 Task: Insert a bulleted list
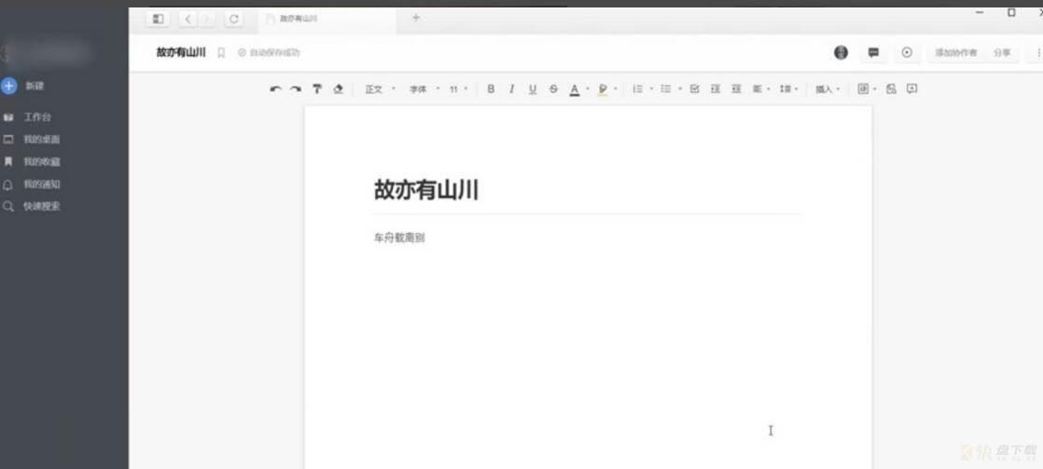665,89
